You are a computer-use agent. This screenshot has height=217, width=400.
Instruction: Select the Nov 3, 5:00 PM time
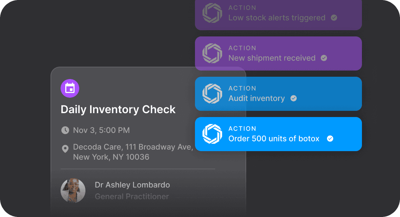click(x=101, y=130)
